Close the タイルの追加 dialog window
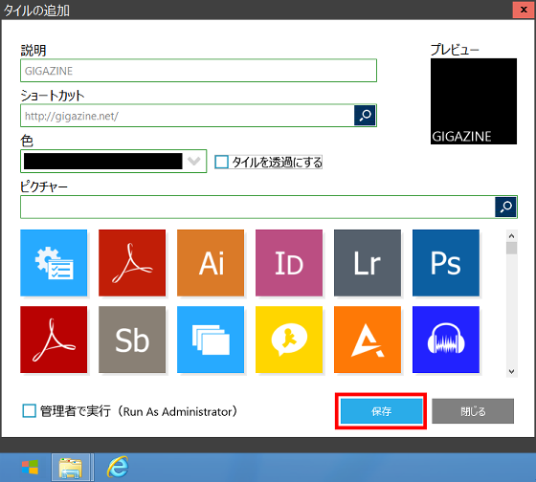Screen dimensions: 536x482 click(x=524, y=10)
